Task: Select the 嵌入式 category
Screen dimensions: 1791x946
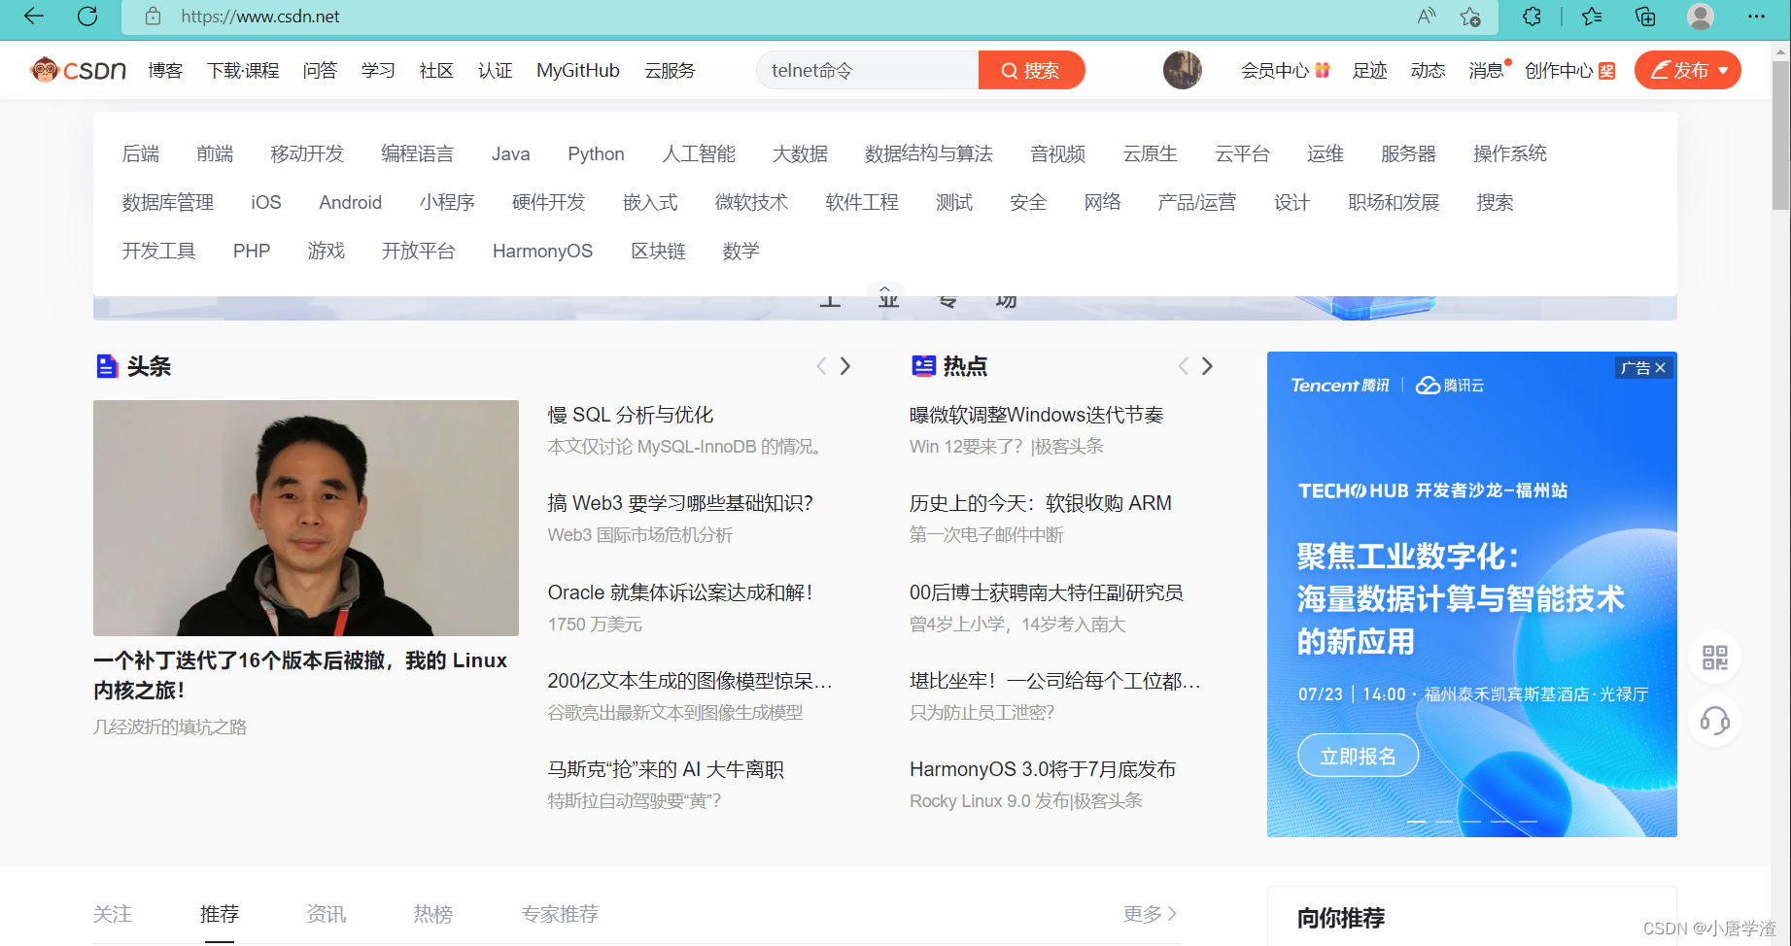Action: click(x=650, y=202)
